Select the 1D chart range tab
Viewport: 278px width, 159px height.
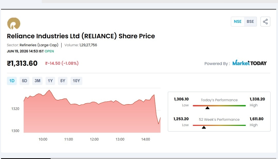coord(12,81)
